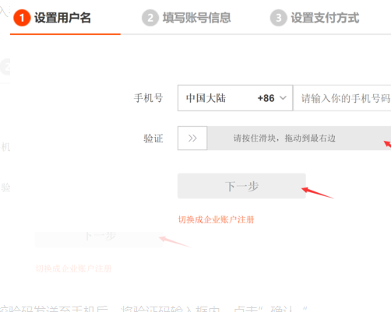Click the 手机号 field label
Screen dimensions: 391x312
click(x=148, y=98)
